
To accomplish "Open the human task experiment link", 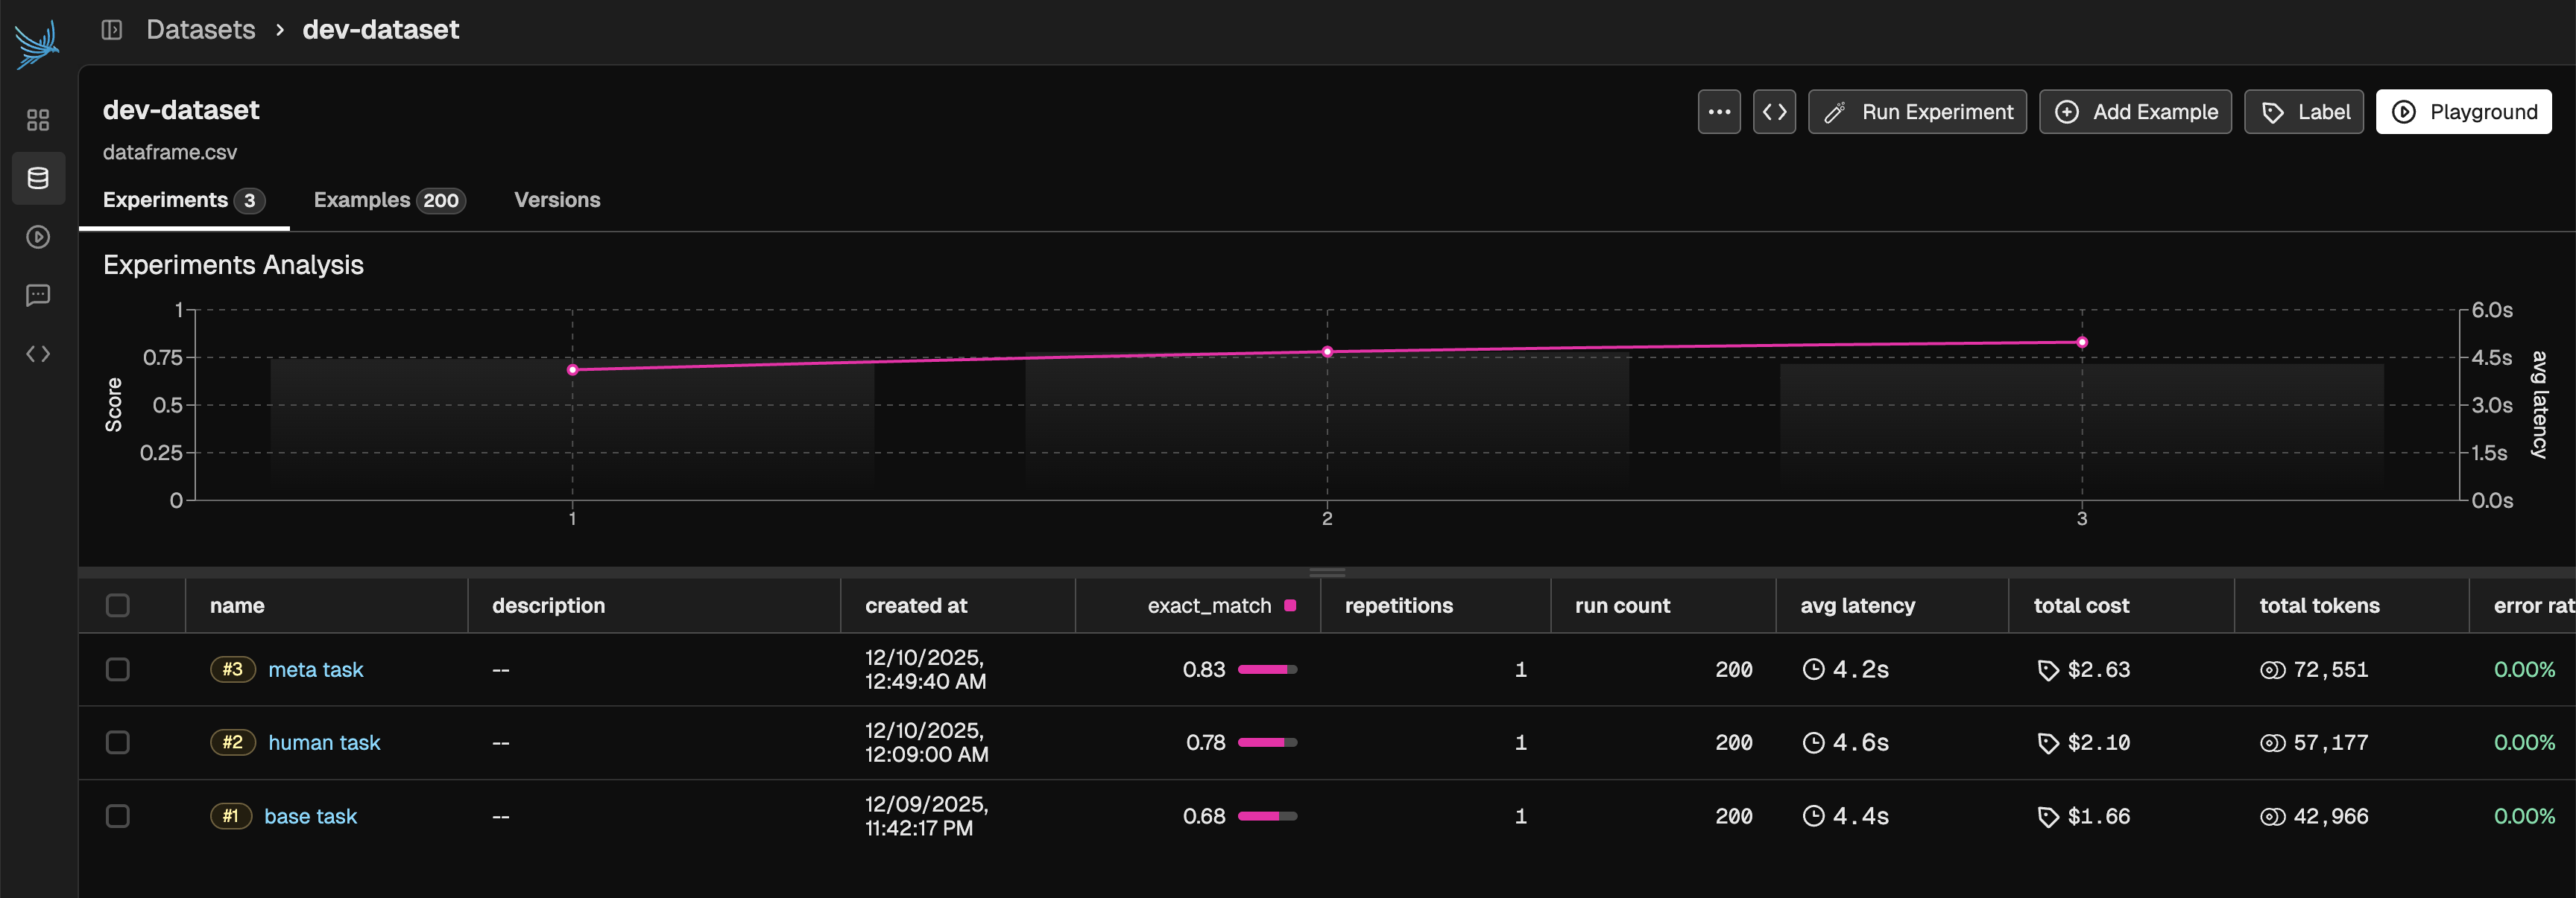I will [x=324, y=743].
